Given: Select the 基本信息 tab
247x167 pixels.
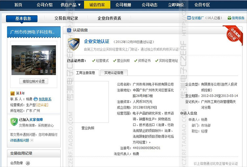Looking at the screenshot, I should tap(22, 18).
